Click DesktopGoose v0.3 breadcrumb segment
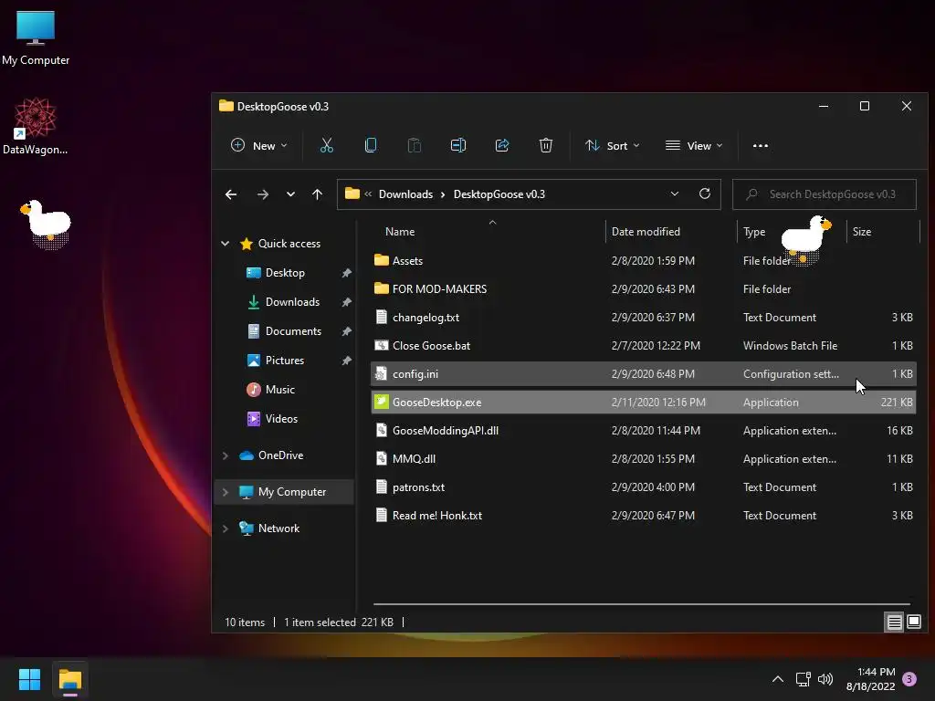This screenshot has height=701, width=935. [499, 194]
